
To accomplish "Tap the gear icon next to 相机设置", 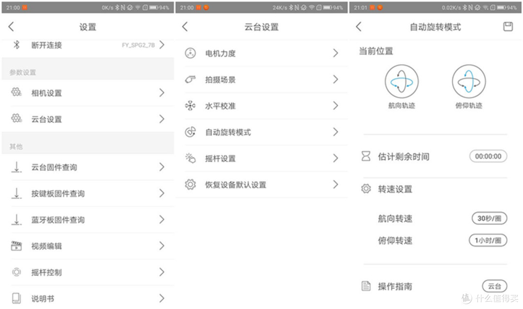I will point(16,92).
